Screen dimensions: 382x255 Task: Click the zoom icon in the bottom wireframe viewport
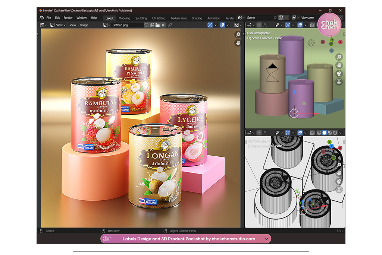[339, 165]
